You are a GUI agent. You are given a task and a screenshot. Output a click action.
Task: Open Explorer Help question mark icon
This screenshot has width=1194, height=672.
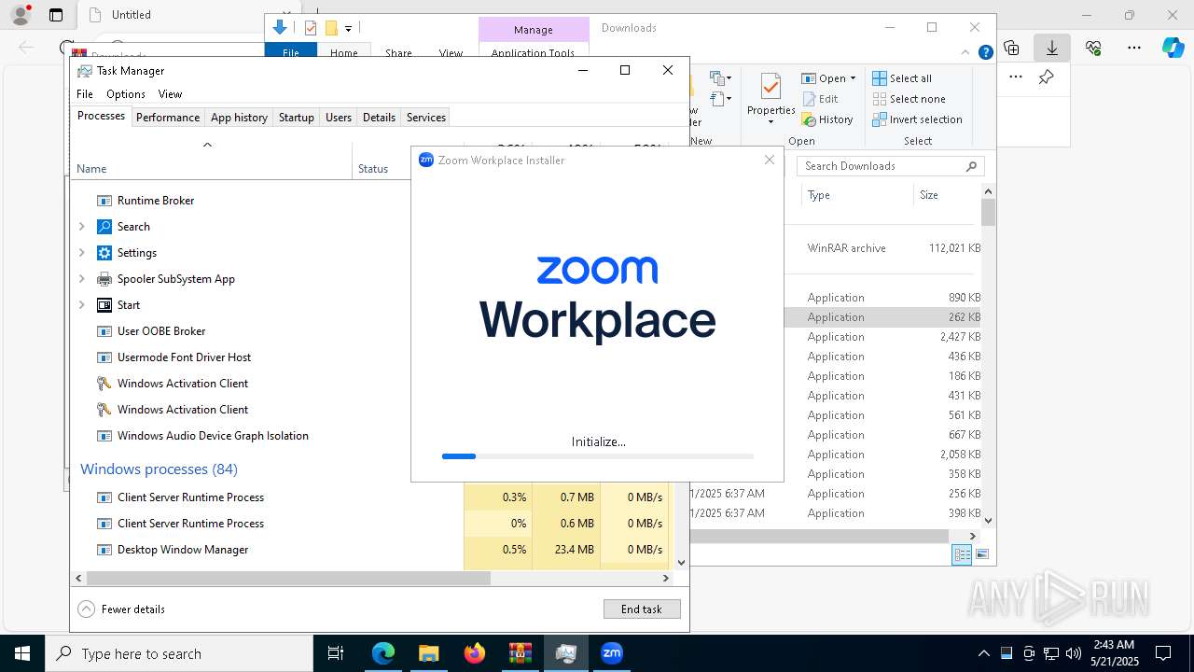tap(985, 53)
